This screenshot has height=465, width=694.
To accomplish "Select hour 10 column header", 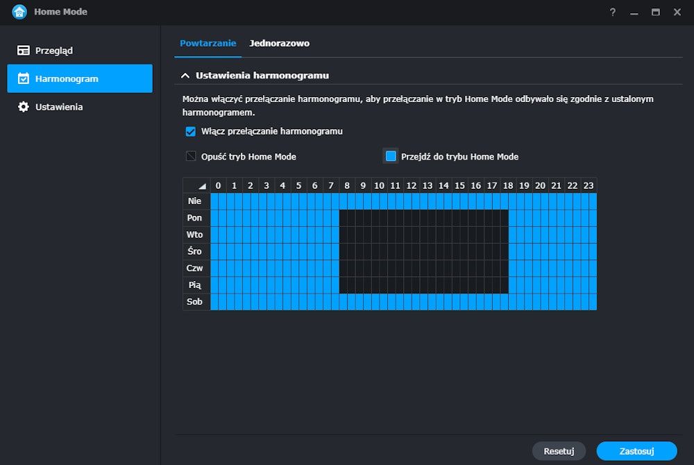I will tap(380, 185).
